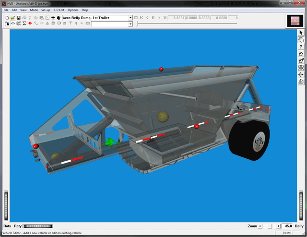Activate the hand view manipulation tool

pos(301,40)
